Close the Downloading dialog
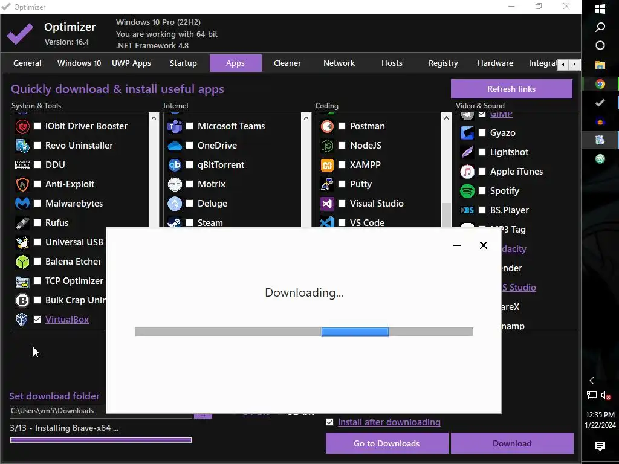619x464 pixels. pyautogui.click(x=484, y=245)
